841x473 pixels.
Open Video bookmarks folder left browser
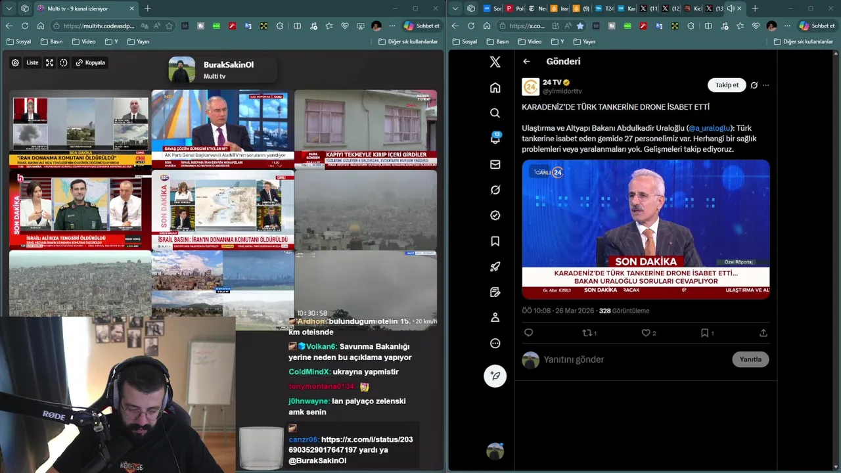(x=83, y=41)
